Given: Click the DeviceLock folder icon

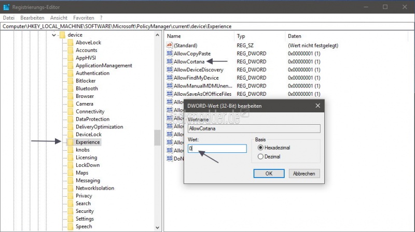Looking at the screenshot, I should (x=71, y=135).
